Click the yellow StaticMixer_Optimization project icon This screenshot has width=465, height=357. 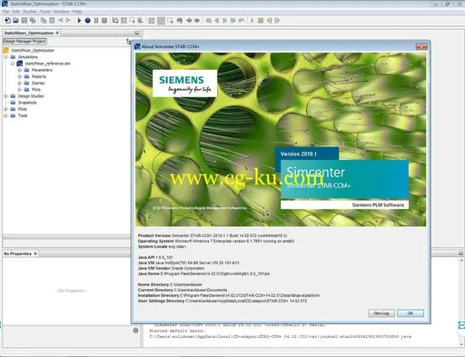(x=5, y=50)
